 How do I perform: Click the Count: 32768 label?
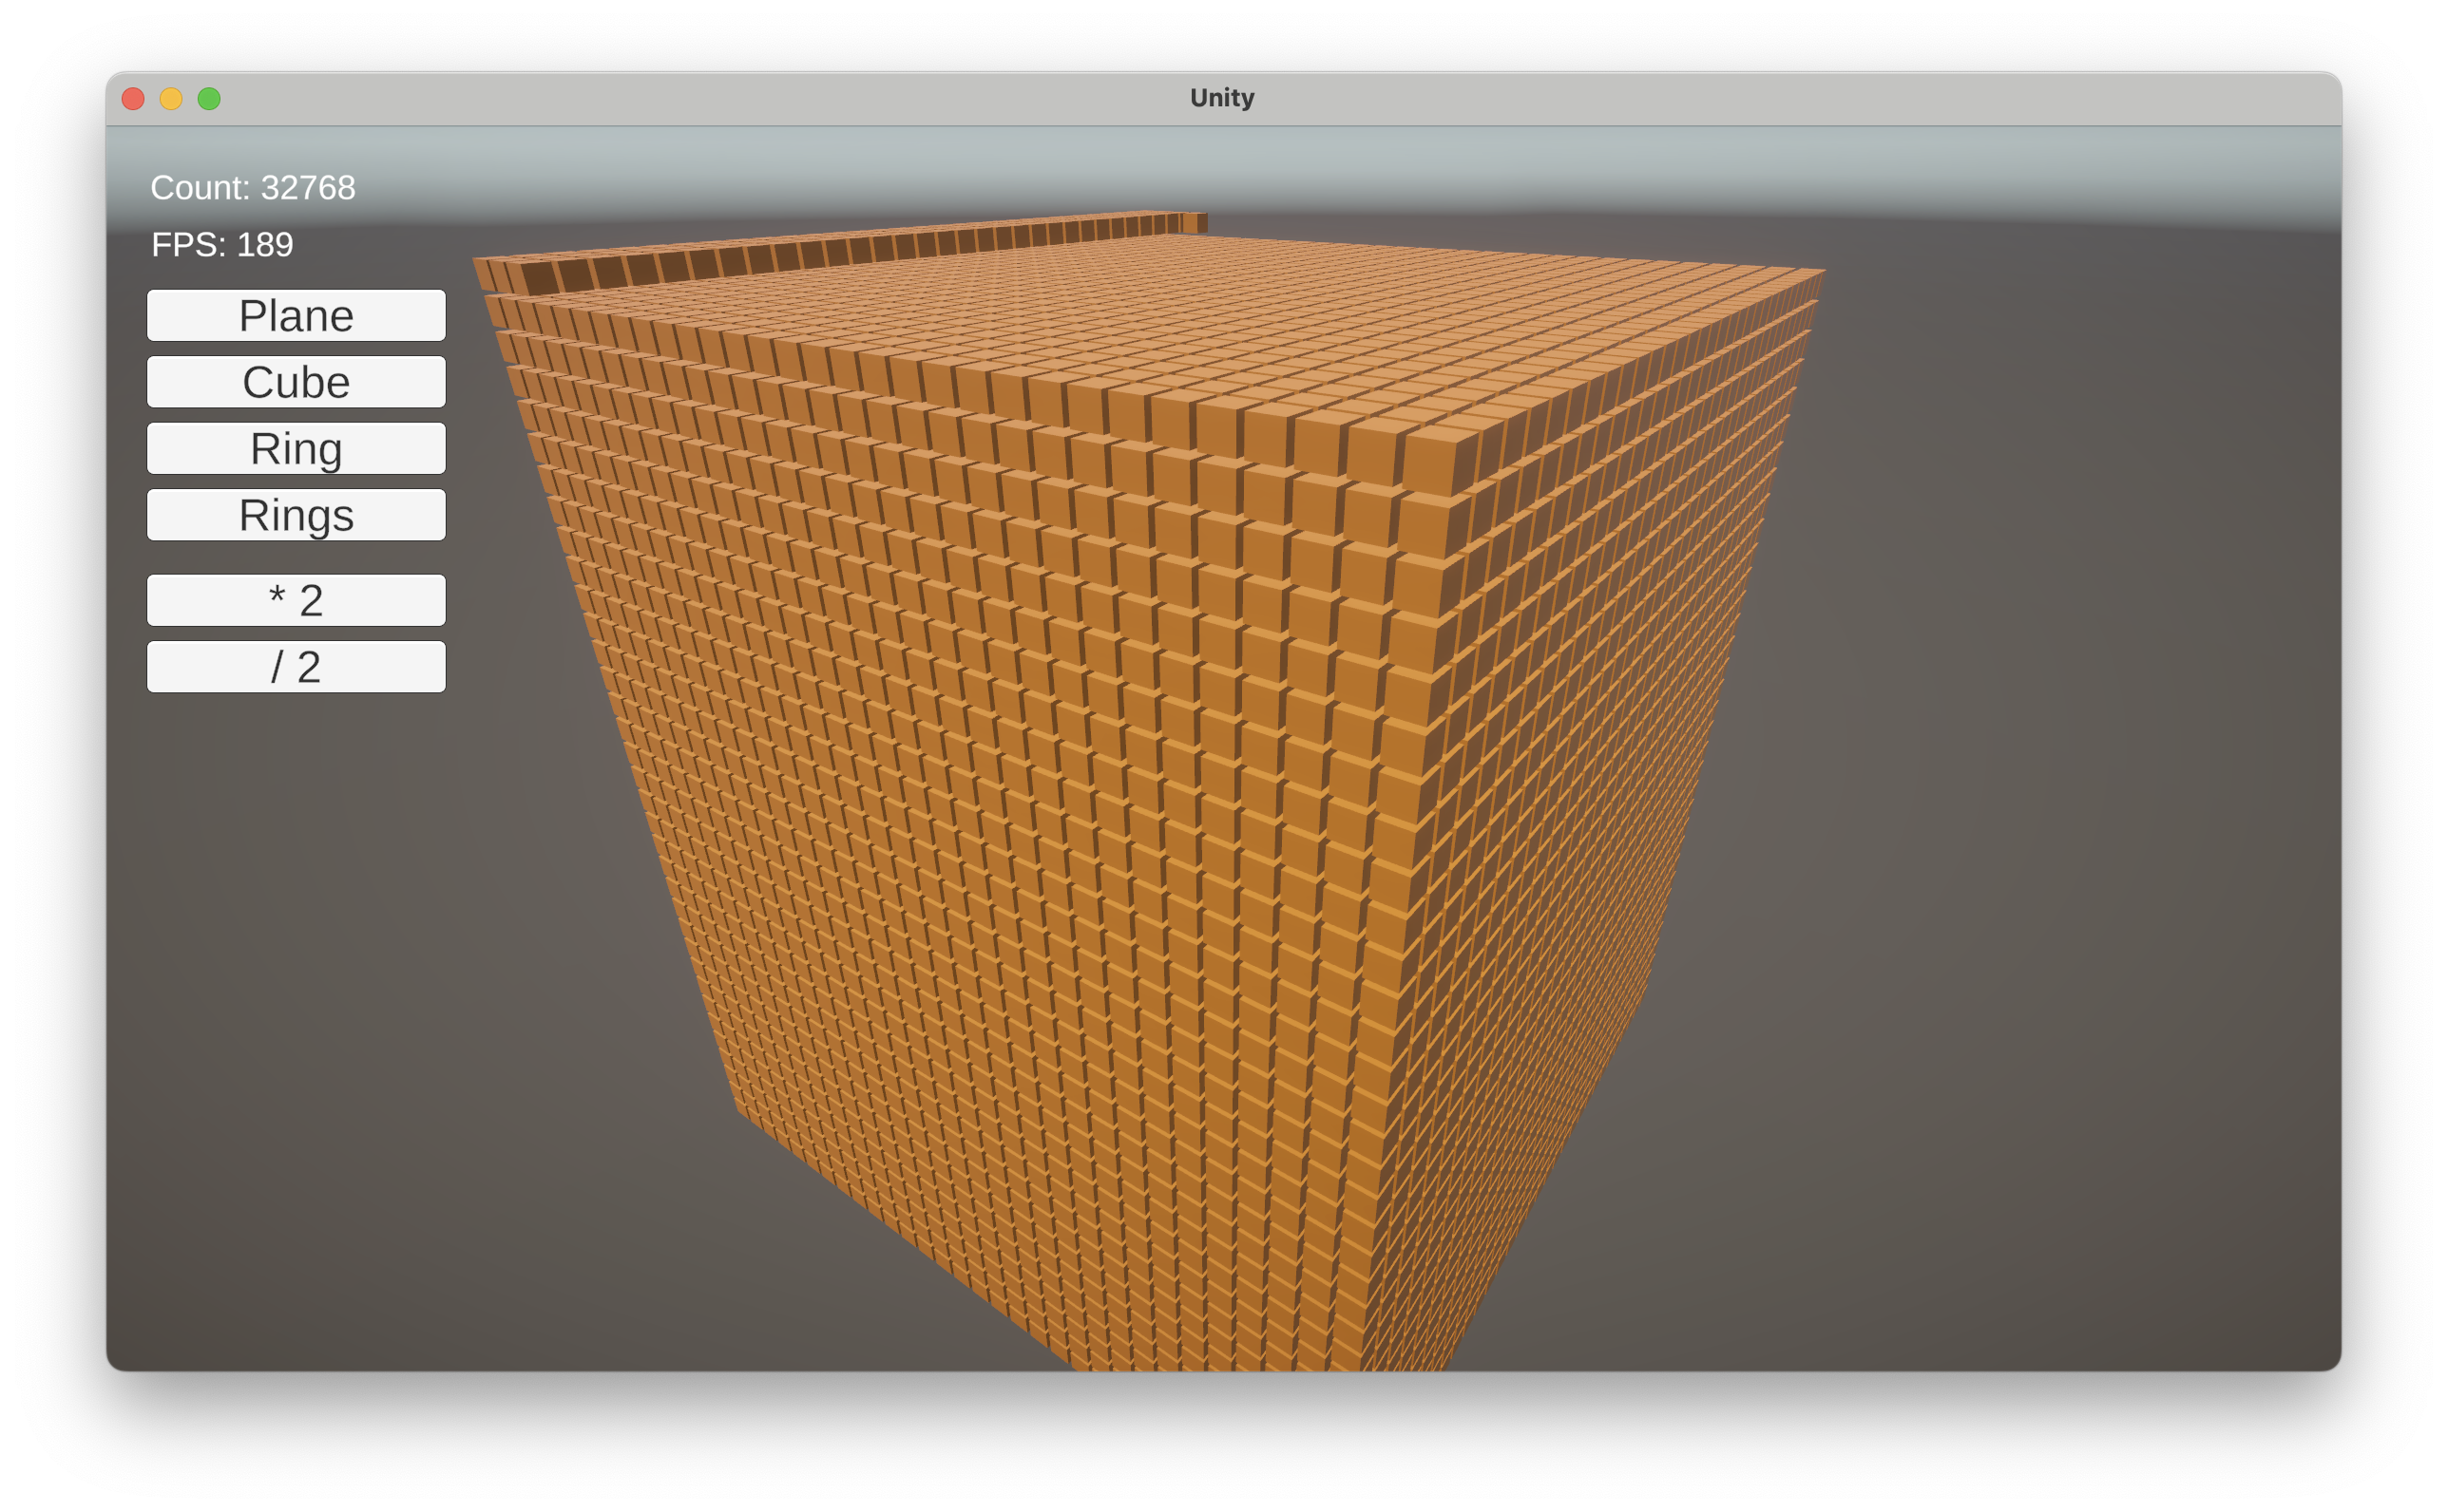click(252, 188)
